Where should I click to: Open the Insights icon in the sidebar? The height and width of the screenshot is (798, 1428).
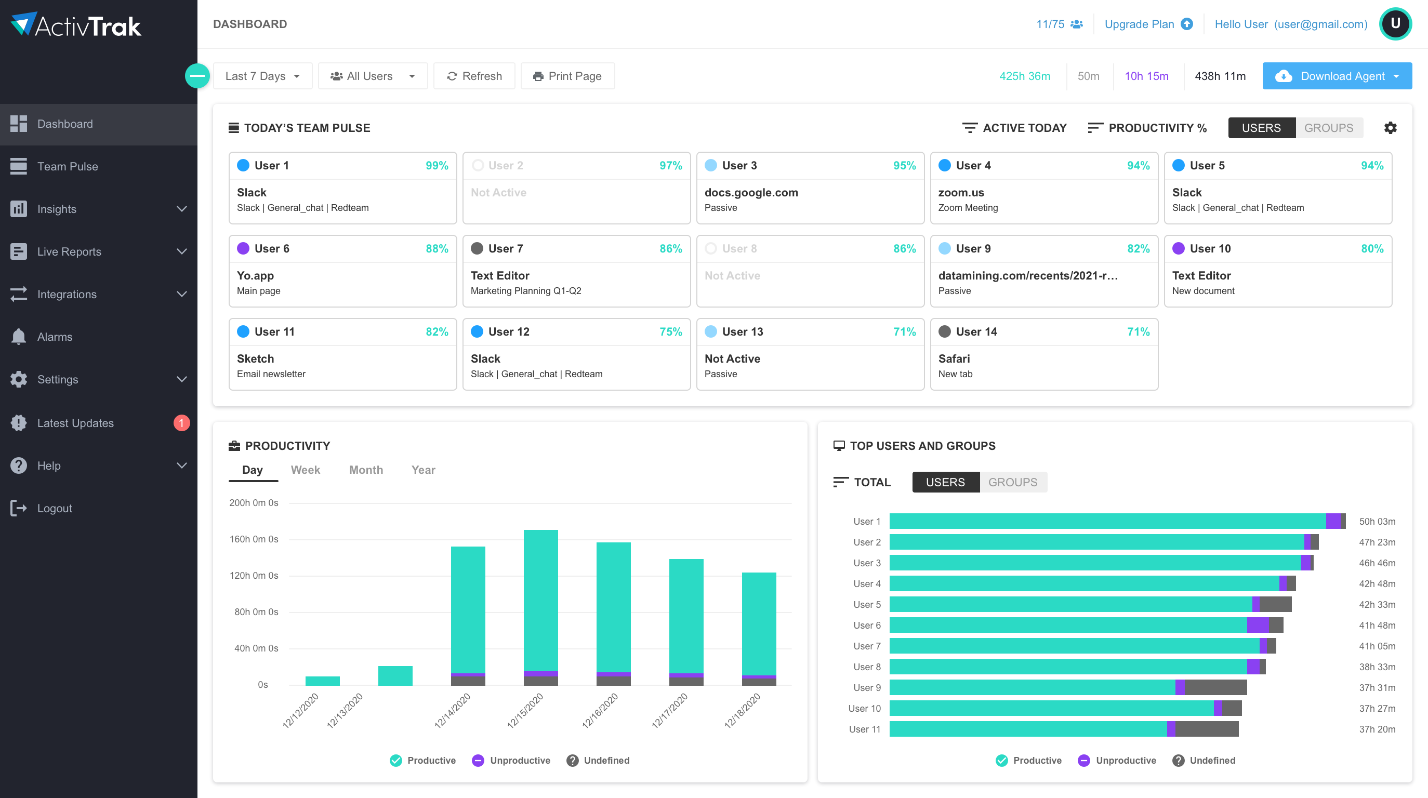click(x=18, y=209)
